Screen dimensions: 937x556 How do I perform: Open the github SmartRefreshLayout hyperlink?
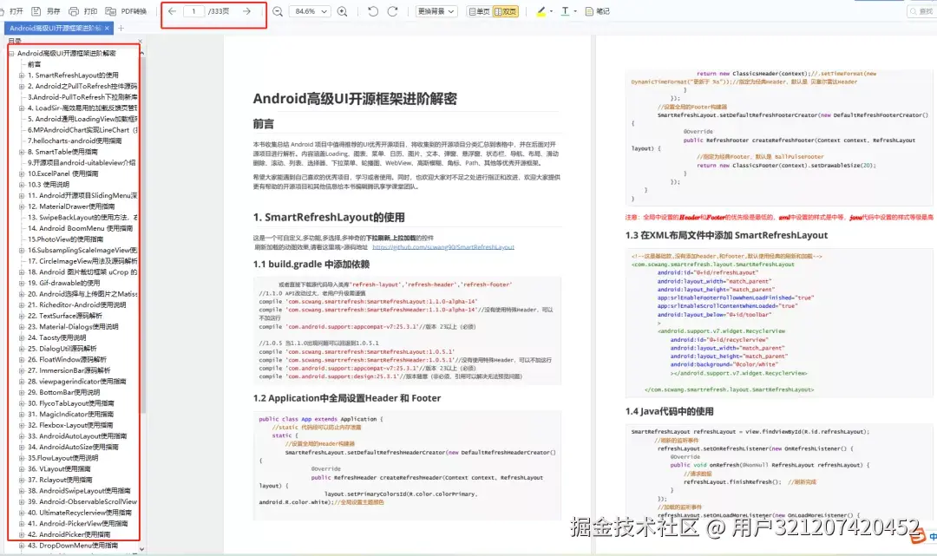442,246
